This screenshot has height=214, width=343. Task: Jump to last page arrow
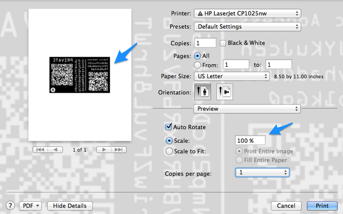click(x=119, y=150)
